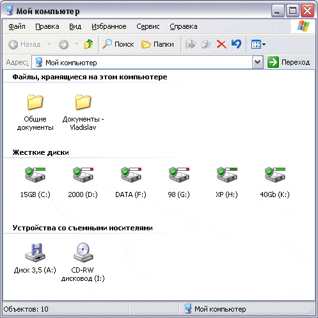318x318 pixels.
Task: Select the 3.5 floppy disk (A:)
Action: 35,253
